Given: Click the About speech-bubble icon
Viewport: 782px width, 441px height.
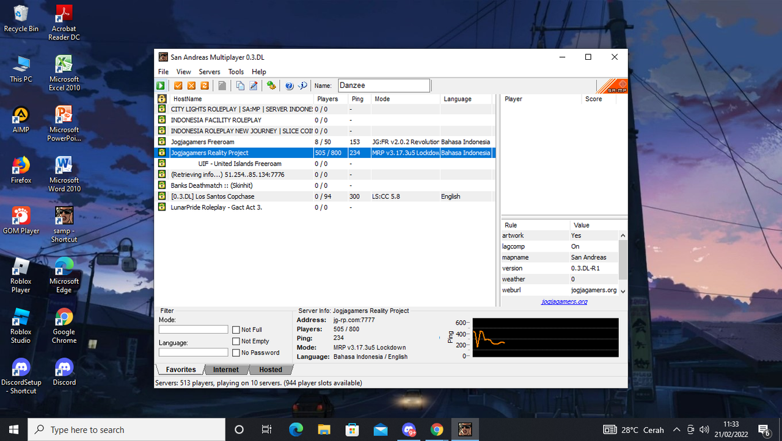Looking at the screenshot, I should click(x=302, y=86).
